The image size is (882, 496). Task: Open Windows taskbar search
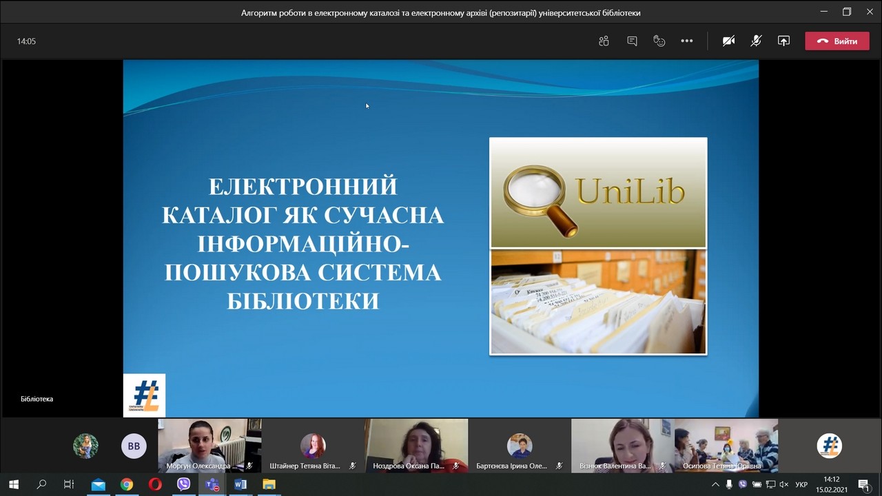(x=41, y=484)
